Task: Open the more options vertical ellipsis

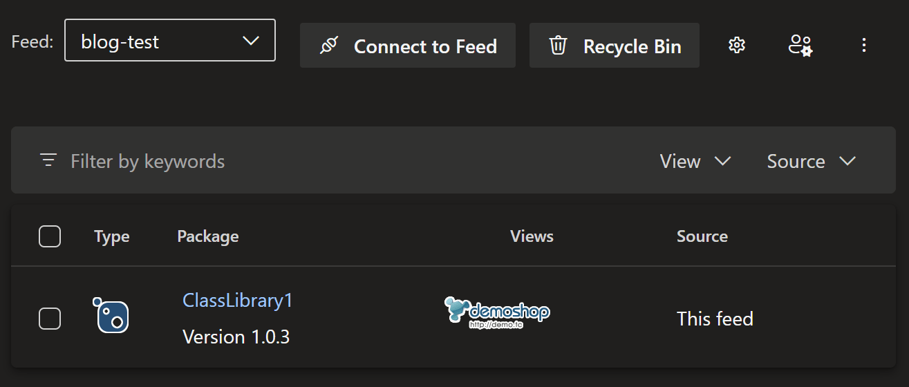Action: 863,46
